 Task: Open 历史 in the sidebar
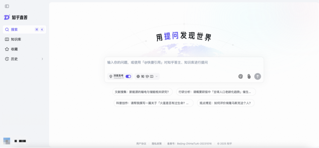point(25,59)
